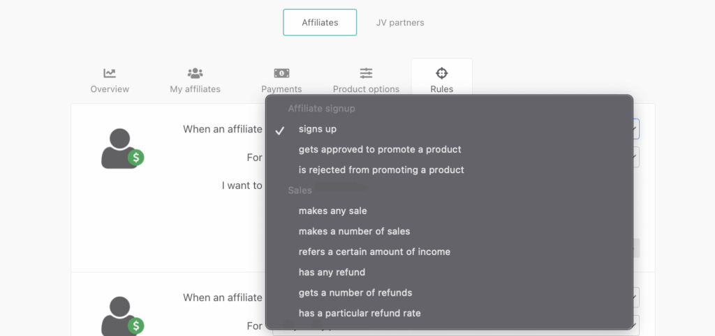The height and width of the screenshot is (336, 715).
Task: Select 'gets approved to promote a product'
Action: [x=380, y=149]
